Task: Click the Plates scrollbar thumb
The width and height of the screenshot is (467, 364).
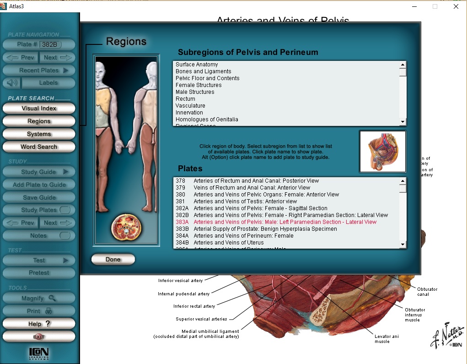Action: [403, 188]
